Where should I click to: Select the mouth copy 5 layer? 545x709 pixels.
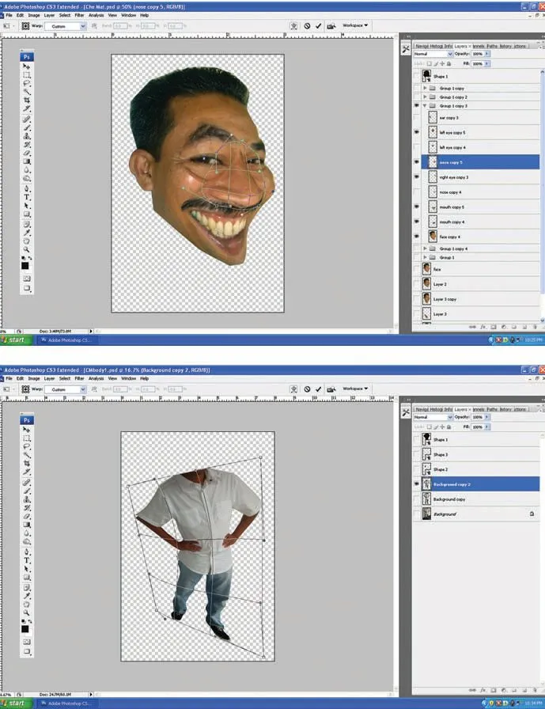pyautogui.click(x=480, y=207)
